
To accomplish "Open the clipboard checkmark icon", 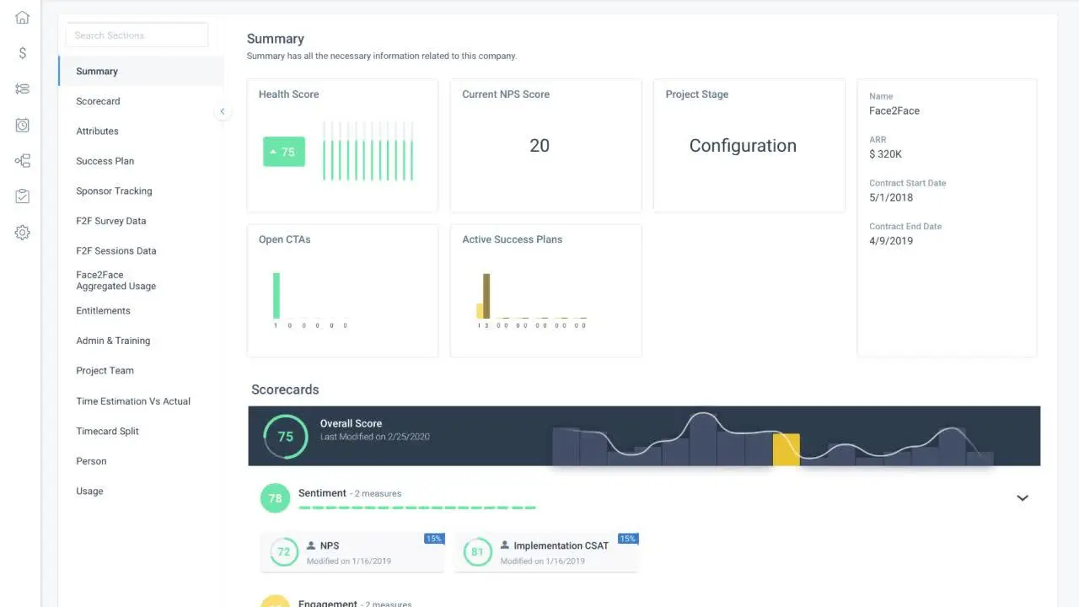I will (x=22, y=196).
